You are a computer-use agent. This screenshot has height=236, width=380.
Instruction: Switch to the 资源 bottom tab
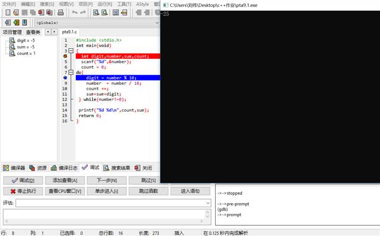(38, 168)
